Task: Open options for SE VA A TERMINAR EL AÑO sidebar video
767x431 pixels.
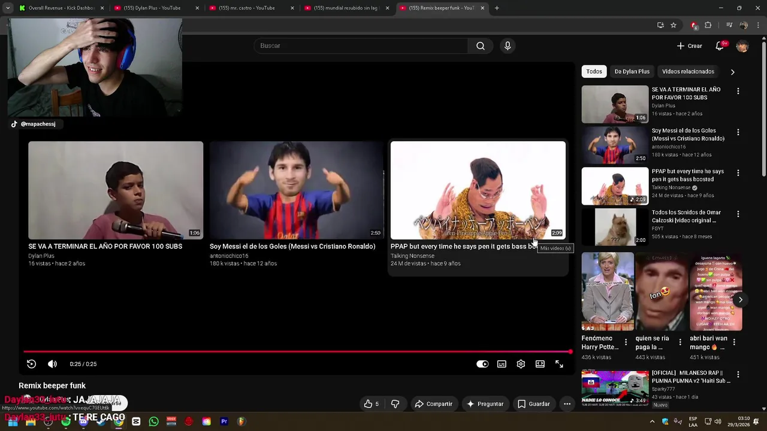Action: click(x=738, y=91)
